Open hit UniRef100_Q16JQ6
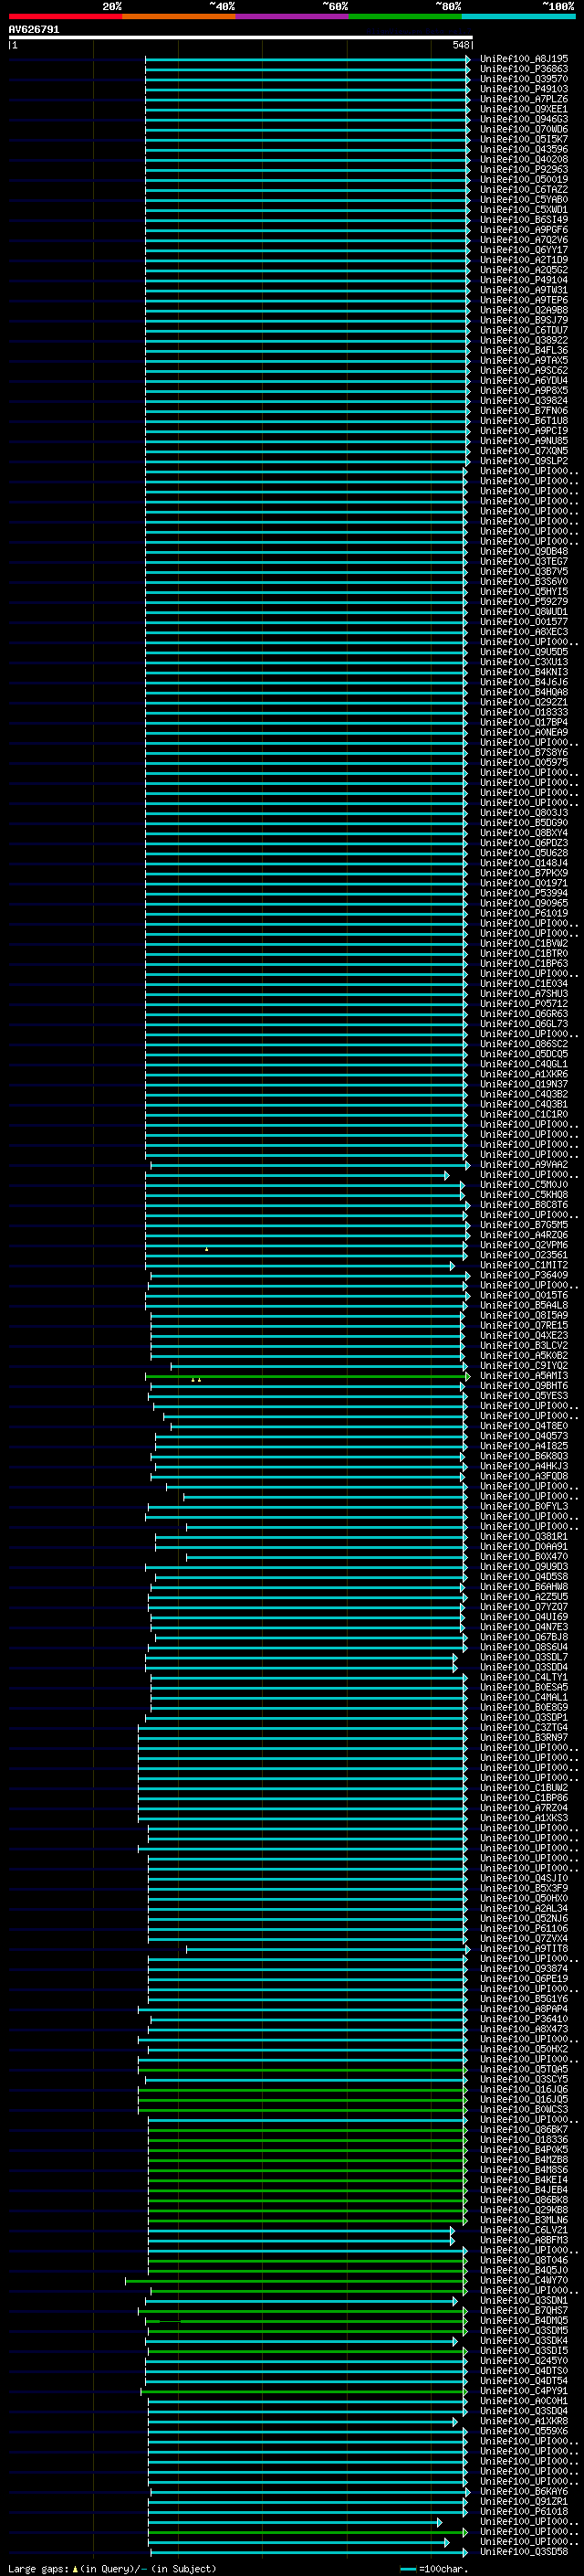584x2576 pixels. pos(524,2090)
